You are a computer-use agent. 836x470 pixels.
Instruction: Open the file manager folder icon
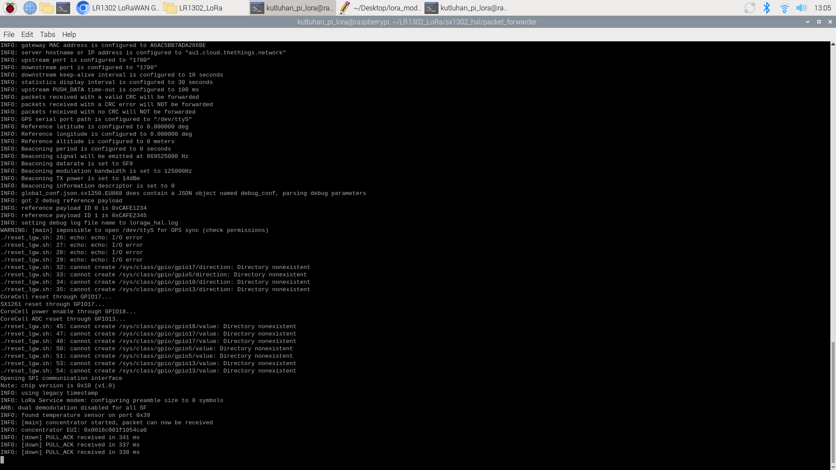46,8
